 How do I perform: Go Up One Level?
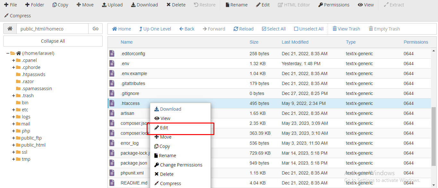pyautogui.click(x=155, y=29)
